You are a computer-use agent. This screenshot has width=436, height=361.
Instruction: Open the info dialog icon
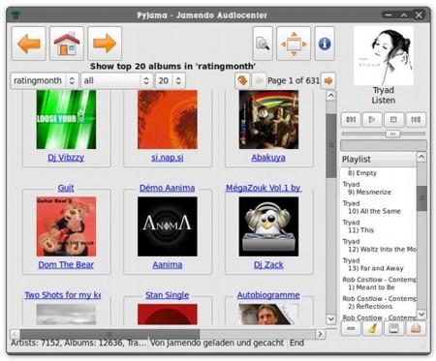click(325, 44)
